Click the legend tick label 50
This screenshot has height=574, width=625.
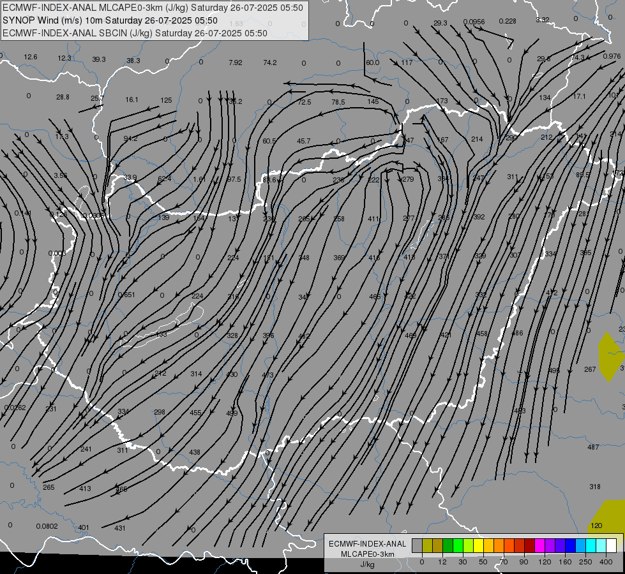tap(483, 562)
